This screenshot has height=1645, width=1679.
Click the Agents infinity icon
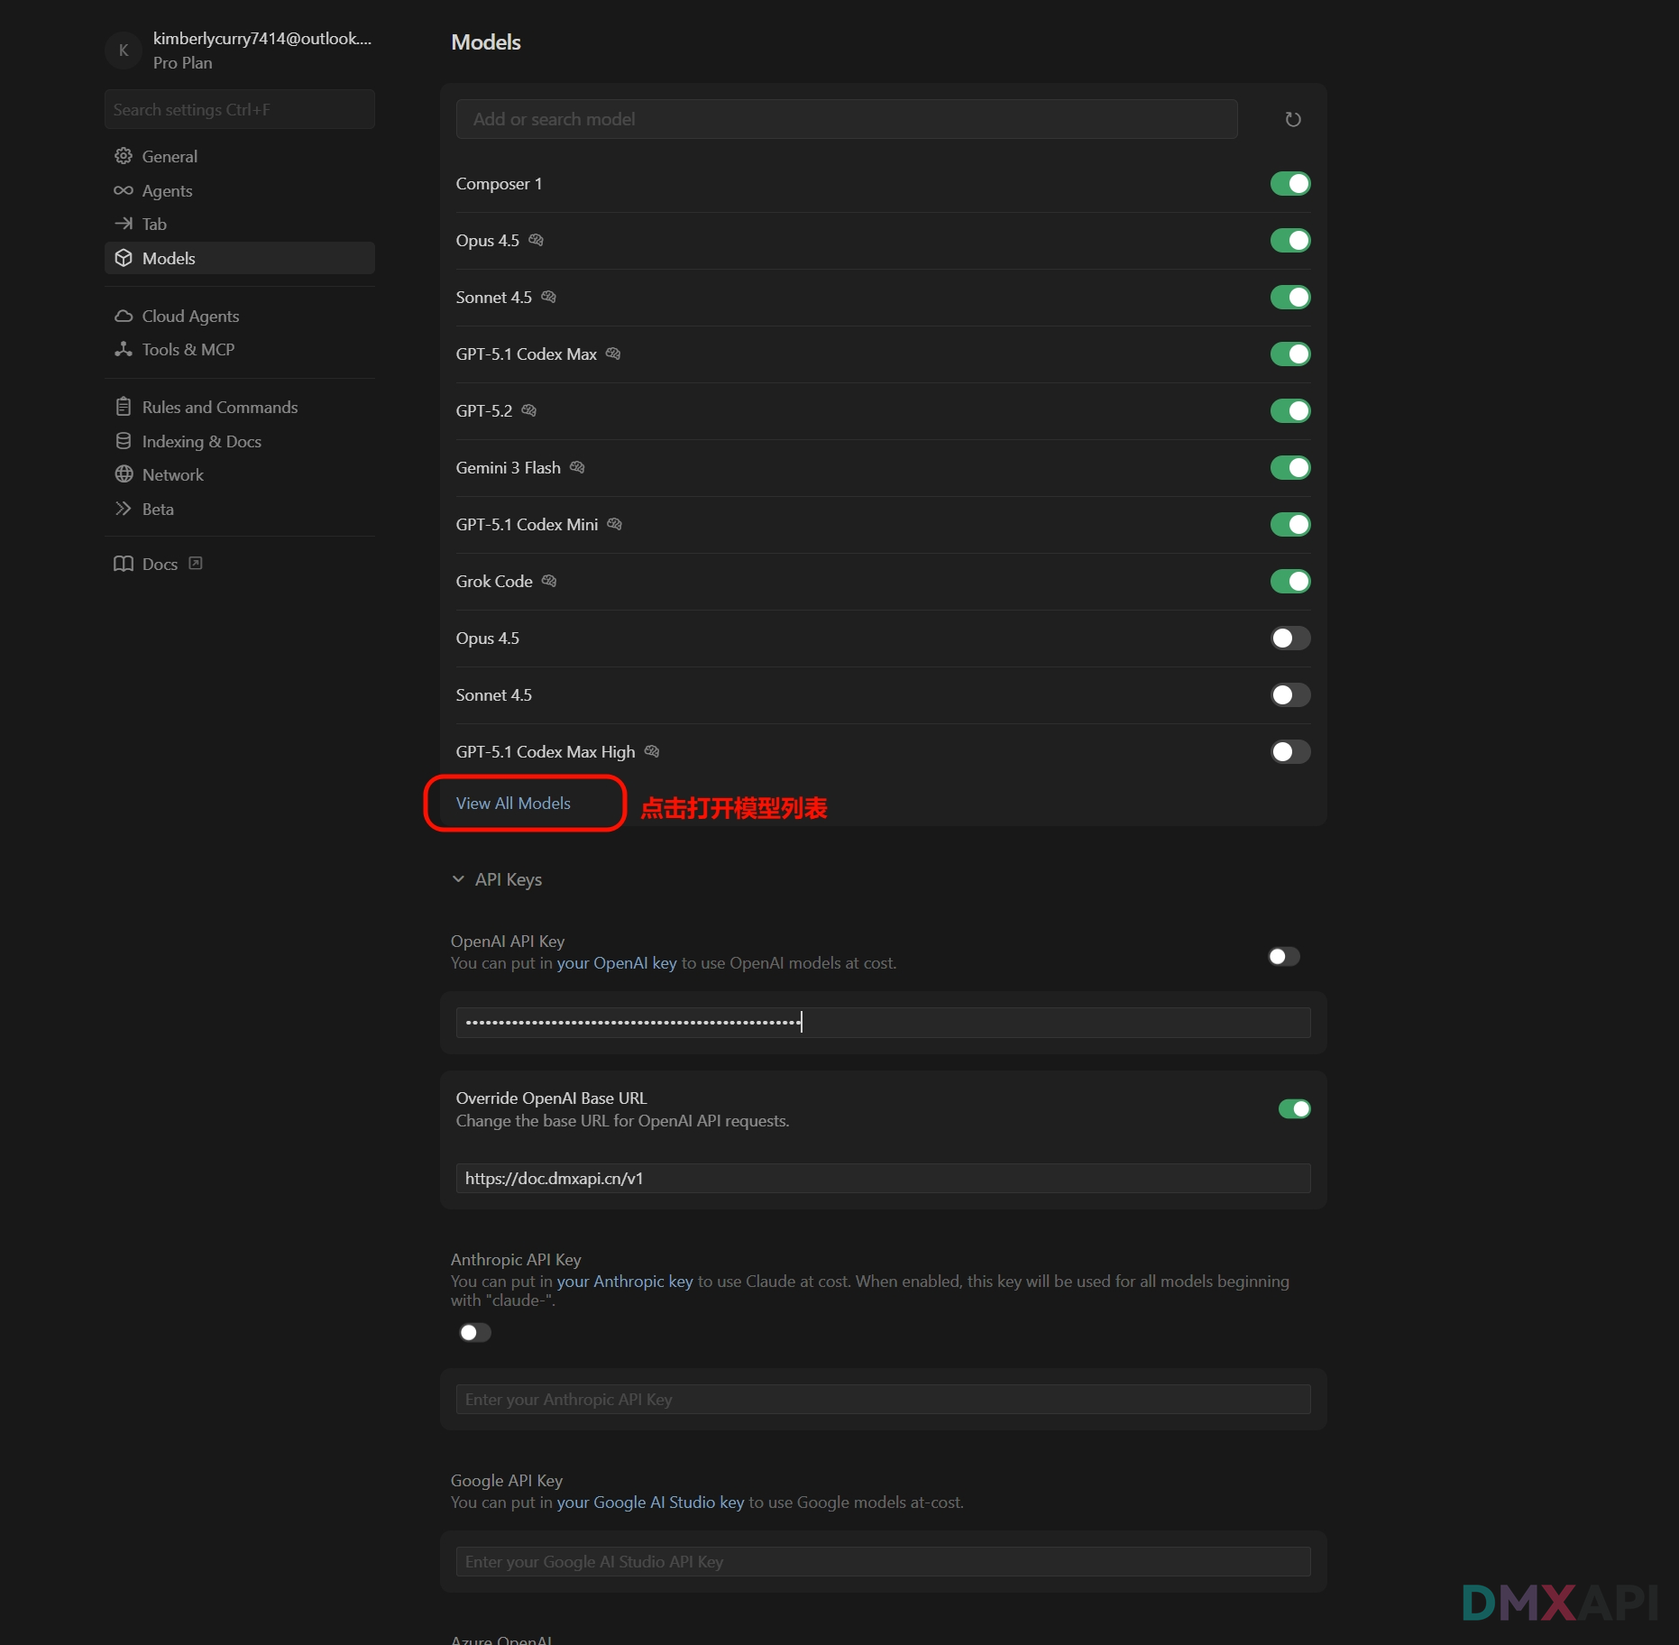click(124, 190)
